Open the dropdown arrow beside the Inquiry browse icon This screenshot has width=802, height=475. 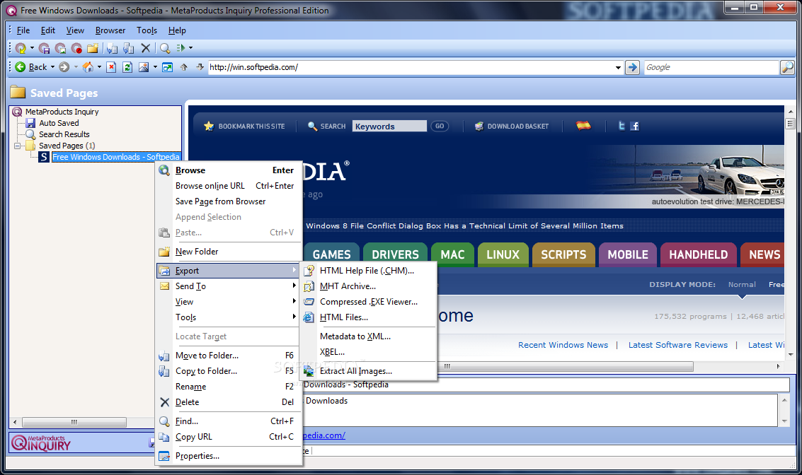33,48
